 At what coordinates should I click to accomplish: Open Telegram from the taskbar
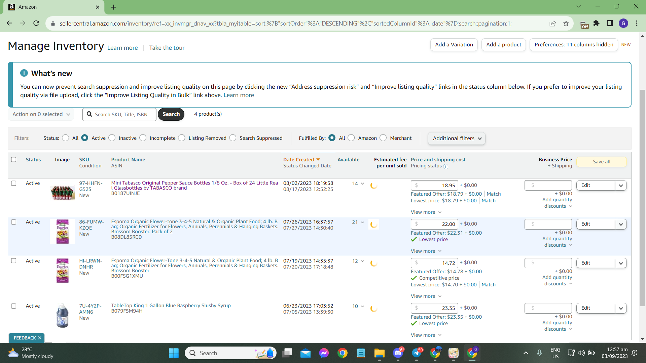coord(417,353)
